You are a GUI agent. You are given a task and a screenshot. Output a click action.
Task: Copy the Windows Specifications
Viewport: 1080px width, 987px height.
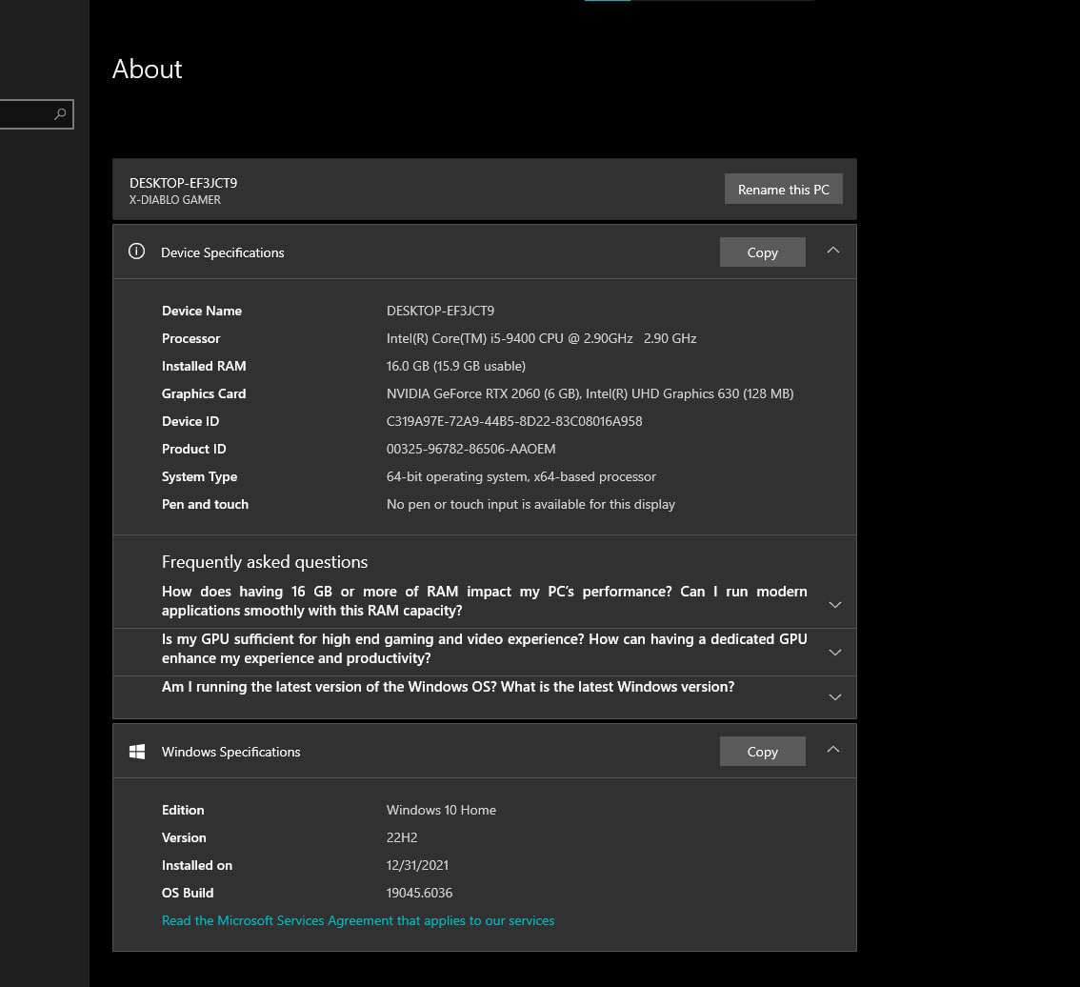[x=763, y=752]
